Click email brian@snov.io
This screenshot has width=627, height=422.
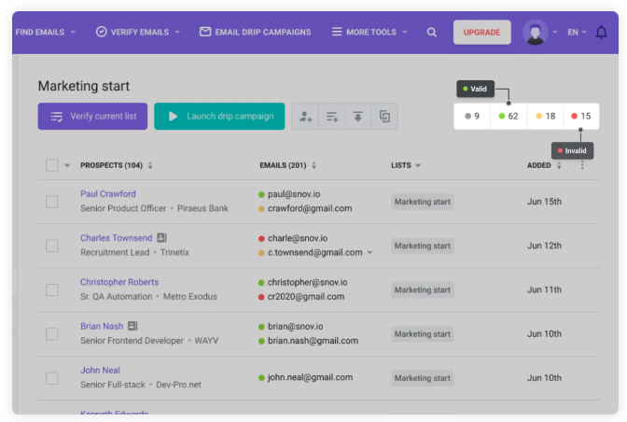pos(296,326)
